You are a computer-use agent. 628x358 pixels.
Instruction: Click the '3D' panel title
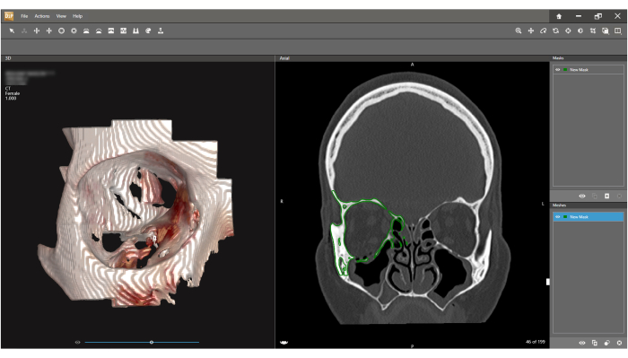(x=8, y=58)
